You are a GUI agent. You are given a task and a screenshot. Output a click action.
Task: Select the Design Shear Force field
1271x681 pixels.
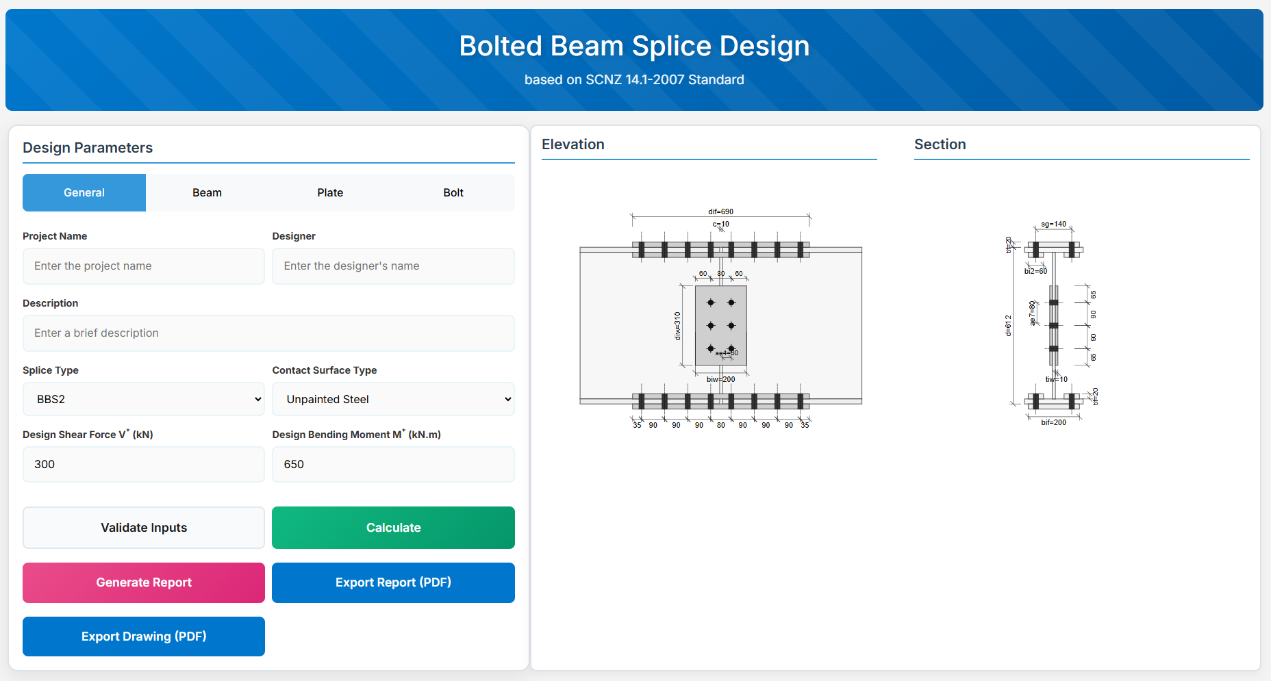tap(144, 465)
